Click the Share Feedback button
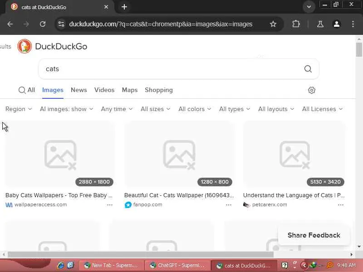The height and width of the screenshot is (272, 363). 314,235
